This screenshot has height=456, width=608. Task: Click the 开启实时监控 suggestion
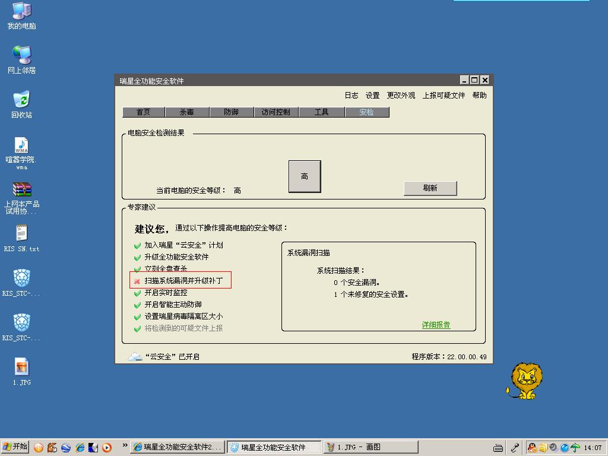tap(166, 293)
